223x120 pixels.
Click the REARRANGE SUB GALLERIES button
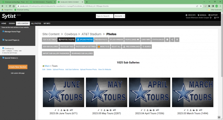82,53
